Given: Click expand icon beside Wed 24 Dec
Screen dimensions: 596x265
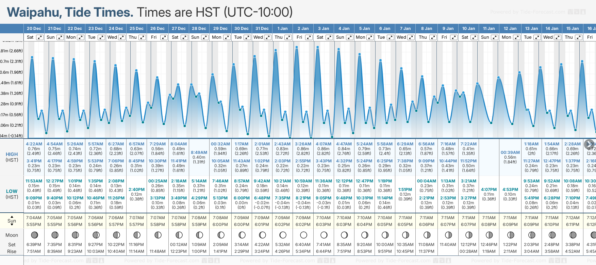Looking at the screenshot, I should pyautogui.click(x=121, y=37).
